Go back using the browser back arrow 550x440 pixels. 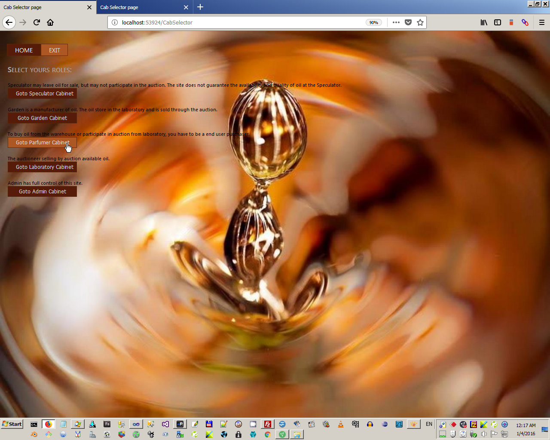point(9,22)
